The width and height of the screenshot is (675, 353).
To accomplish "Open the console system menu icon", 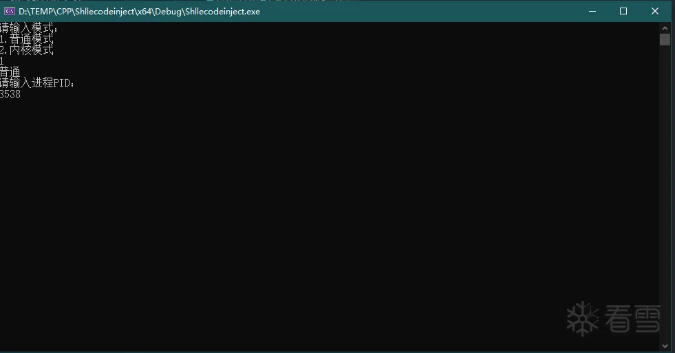I will (x=10, y=12).
